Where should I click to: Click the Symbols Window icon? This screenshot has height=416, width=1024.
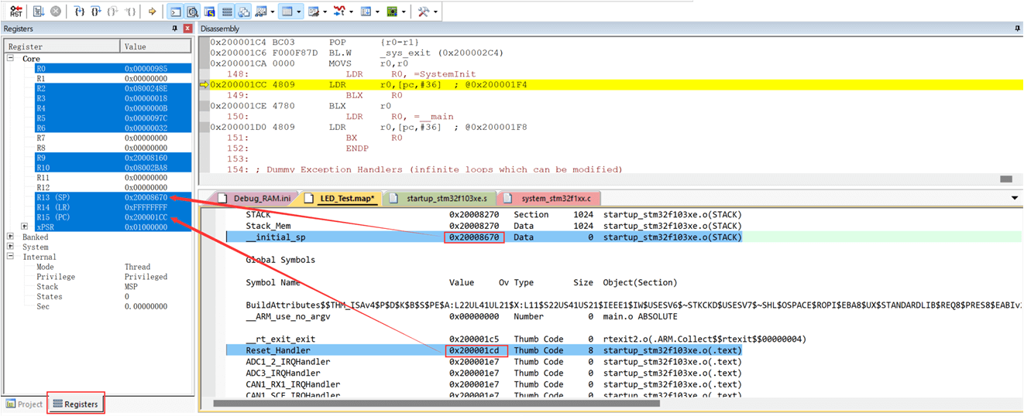[x=210, y=12]
